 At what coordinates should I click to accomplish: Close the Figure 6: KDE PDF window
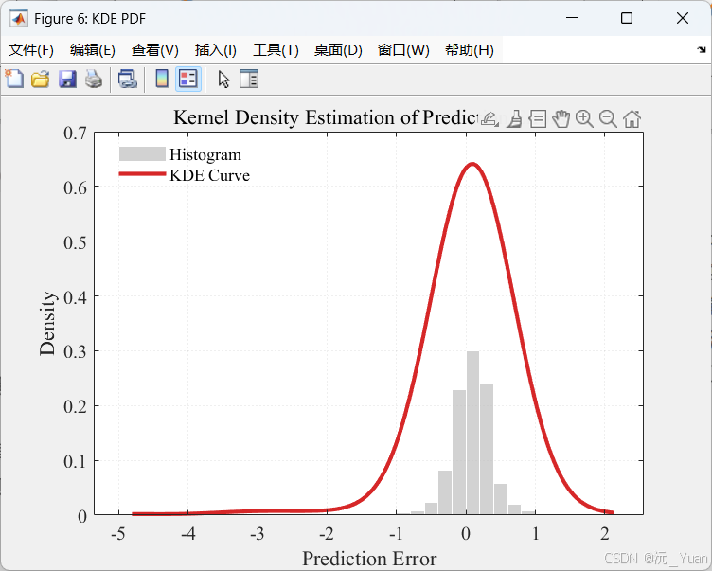click(x=682, y=18)
